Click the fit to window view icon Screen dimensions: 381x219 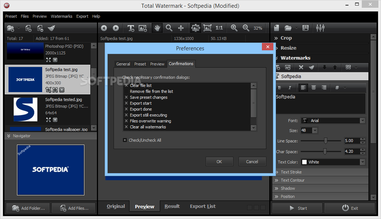pos(207,28)
